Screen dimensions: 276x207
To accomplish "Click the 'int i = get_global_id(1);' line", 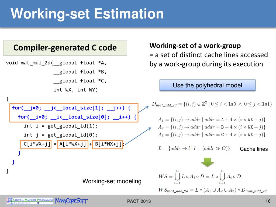I will 61,126.
